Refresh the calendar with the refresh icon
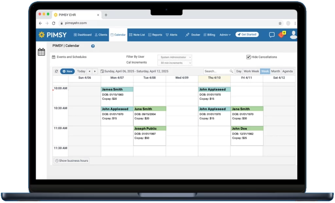Image resolution: width=335 pixels, height=203 pixels. pyautogui.click(x=56, y=71)
